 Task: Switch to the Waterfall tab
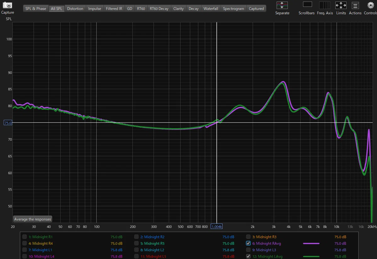point(210,8)
